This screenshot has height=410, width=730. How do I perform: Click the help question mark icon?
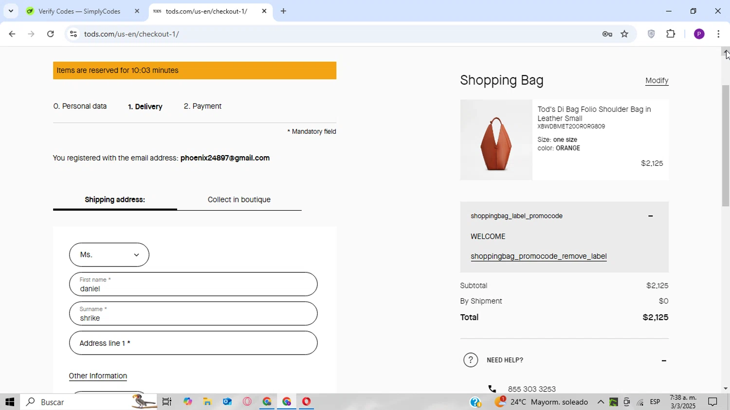click(x=471, y=360)
